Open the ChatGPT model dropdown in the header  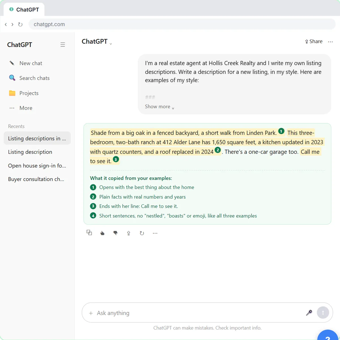click(x=97, y=41)
